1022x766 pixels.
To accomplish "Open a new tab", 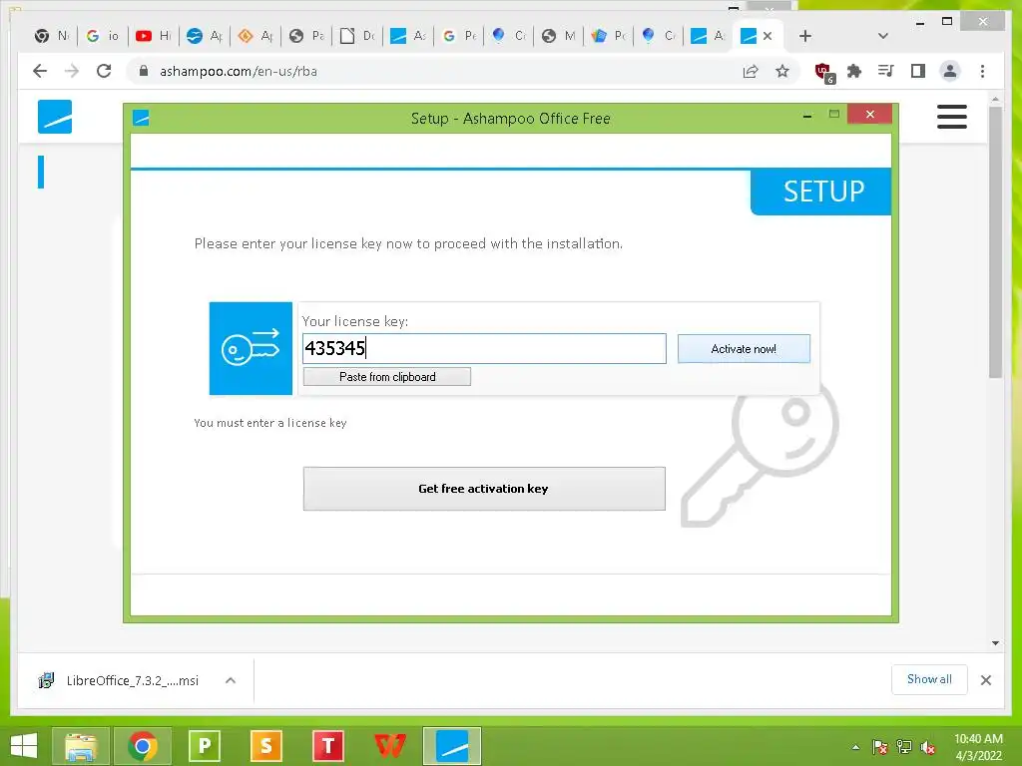I will click(805, 36).
